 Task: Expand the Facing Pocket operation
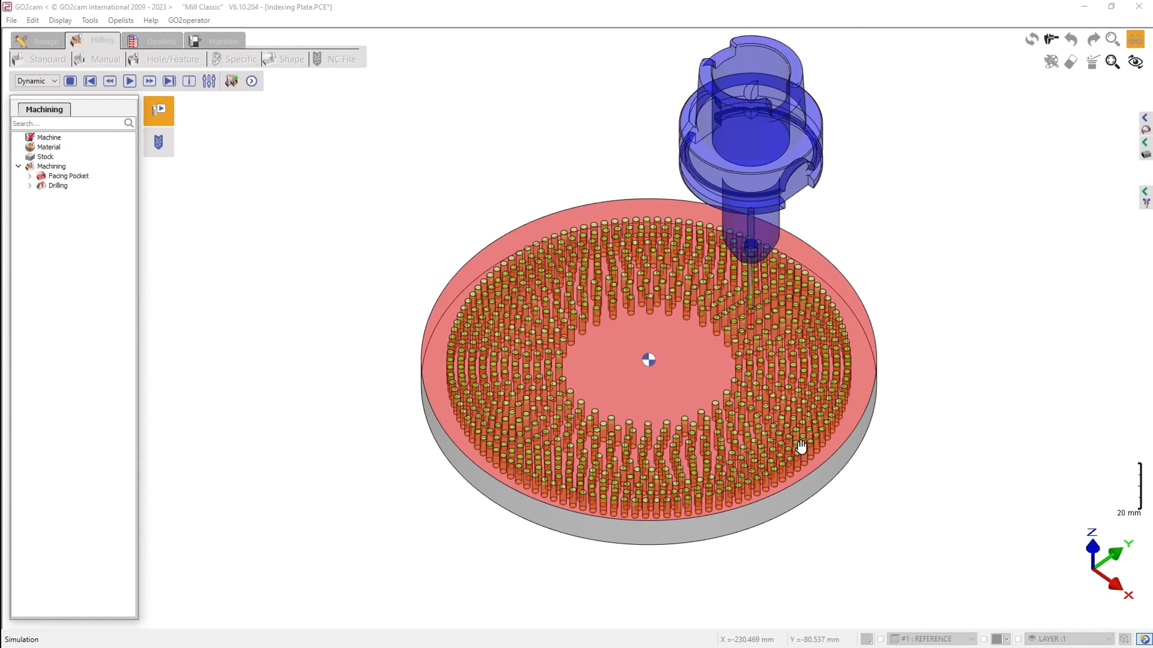click(x=30, y=176)
